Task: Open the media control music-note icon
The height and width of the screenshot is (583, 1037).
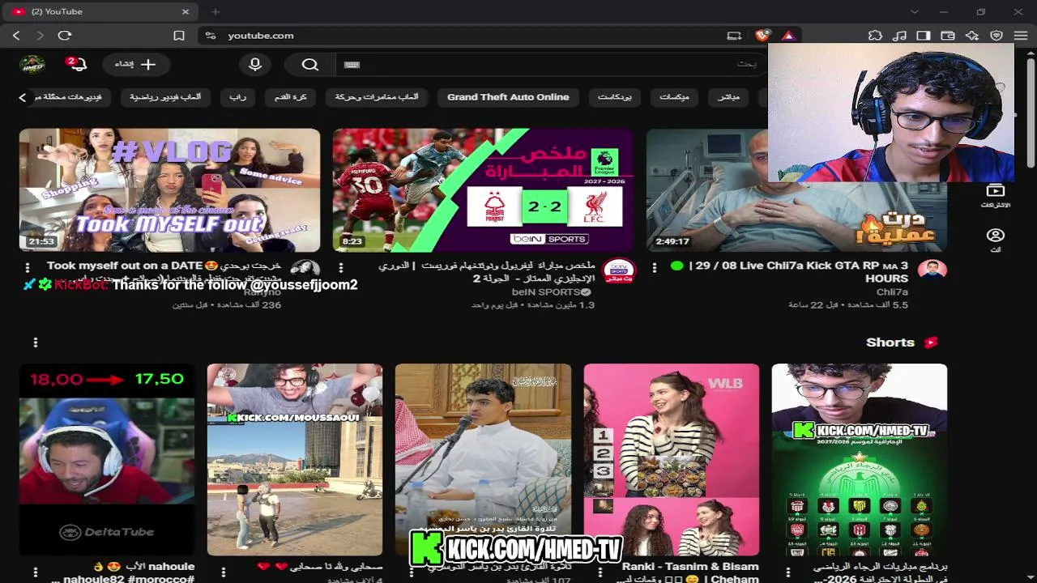Action: [899, 36]
